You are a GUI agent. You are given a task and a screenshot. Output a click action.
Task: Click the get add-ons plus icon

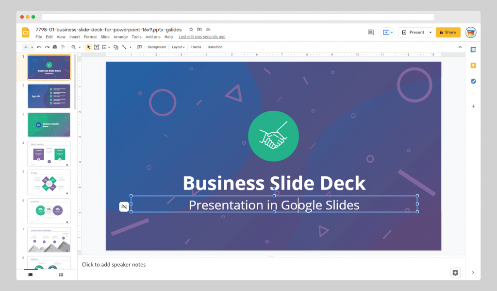coord(473,106)
